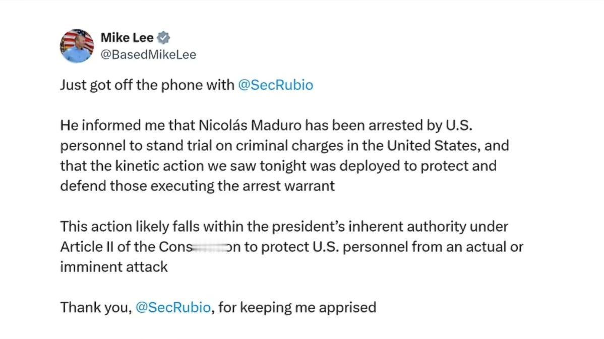Click the words "Thank you" in last line

coord(94,307)
